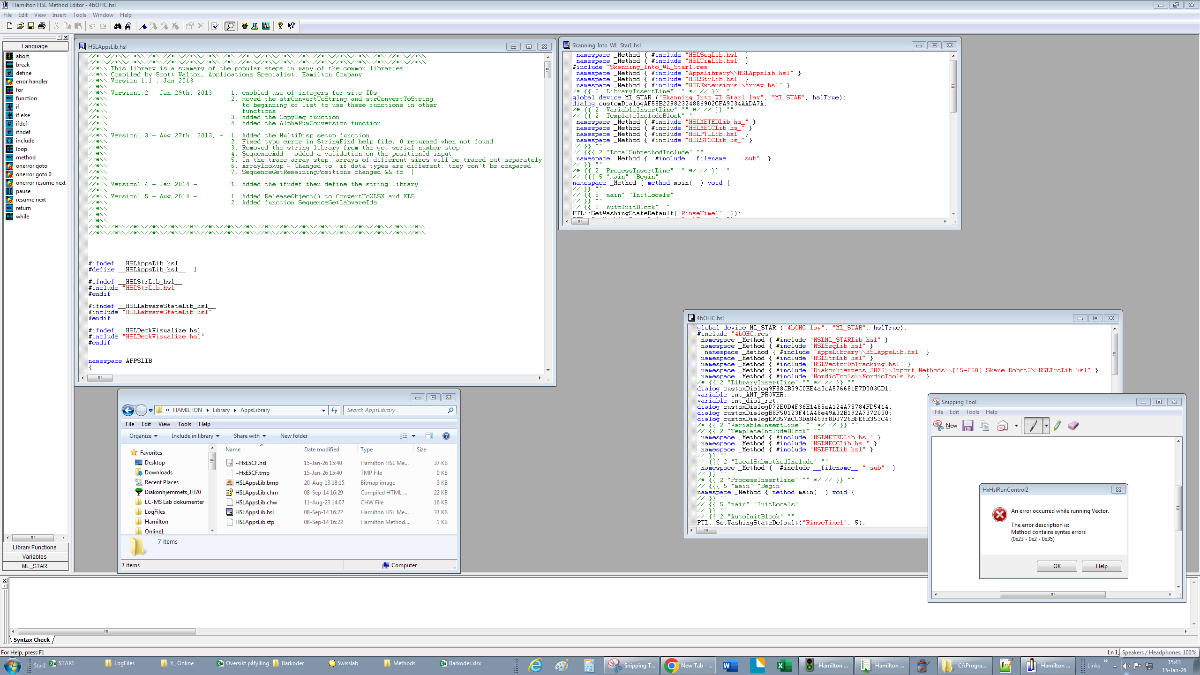Click the Save floppy disk toolbar icon
Image resolution: width=1200 pixels, height=675 pixels.
coord(31,26)
